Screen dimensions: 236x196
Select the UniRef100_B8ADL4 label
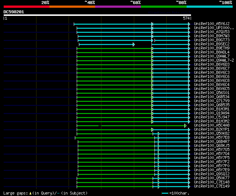[x=212, y=52]
